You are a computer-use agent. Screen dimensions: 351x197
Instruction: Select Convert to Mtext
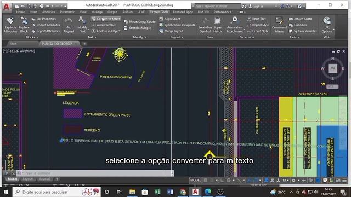106,19
